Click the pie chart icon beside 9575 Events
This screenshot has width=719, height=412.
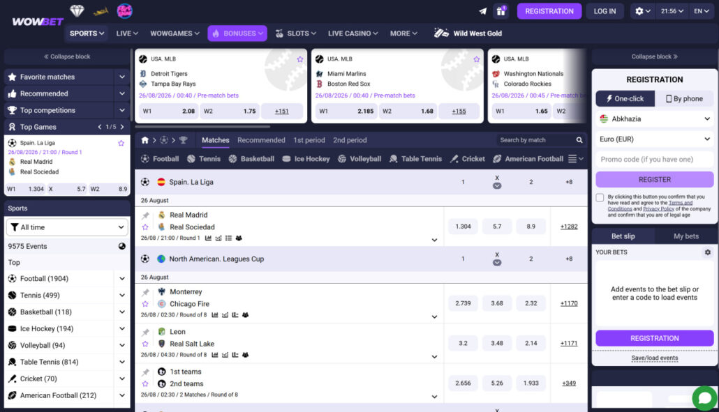tap(122, 246)
